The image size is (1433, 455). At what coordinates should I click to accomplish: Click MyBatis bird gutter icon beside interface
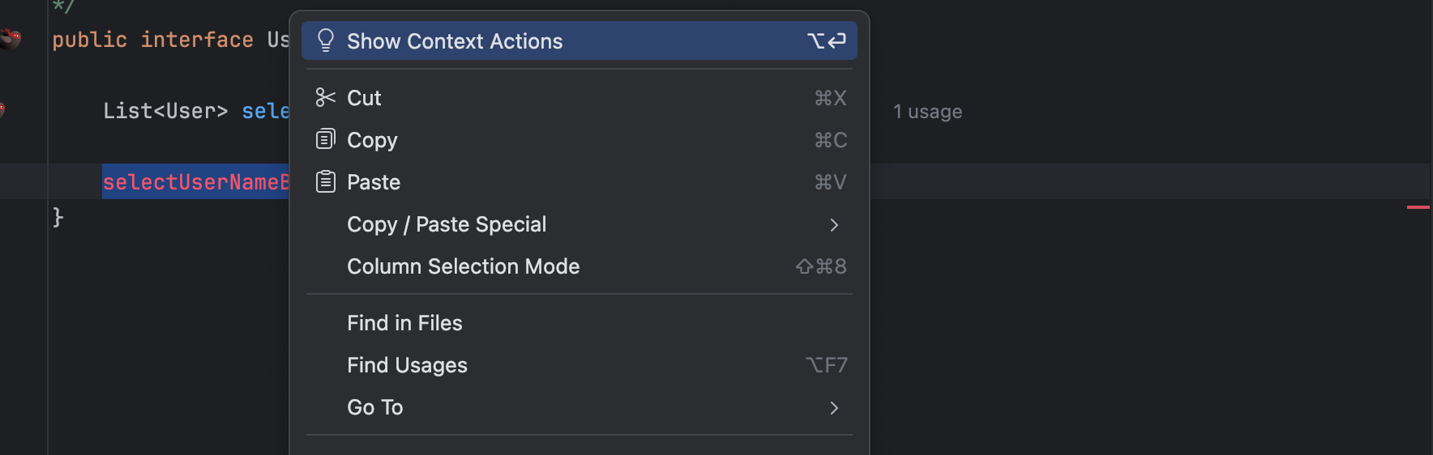(10, 38)
